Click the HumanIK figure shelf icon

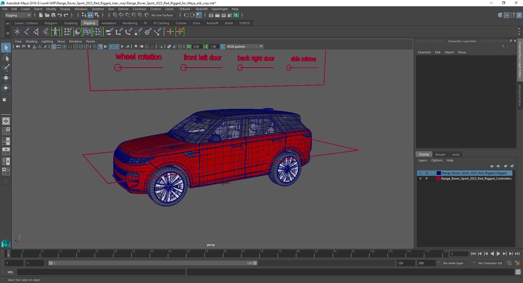55,32
